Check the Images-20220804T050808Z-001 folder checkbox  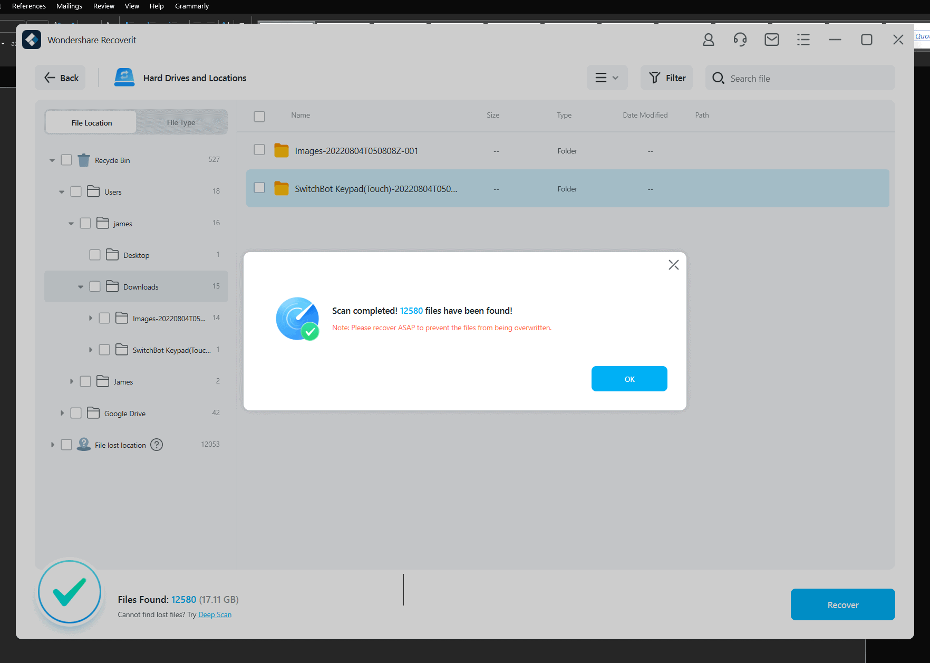click(x=259, y=150)
